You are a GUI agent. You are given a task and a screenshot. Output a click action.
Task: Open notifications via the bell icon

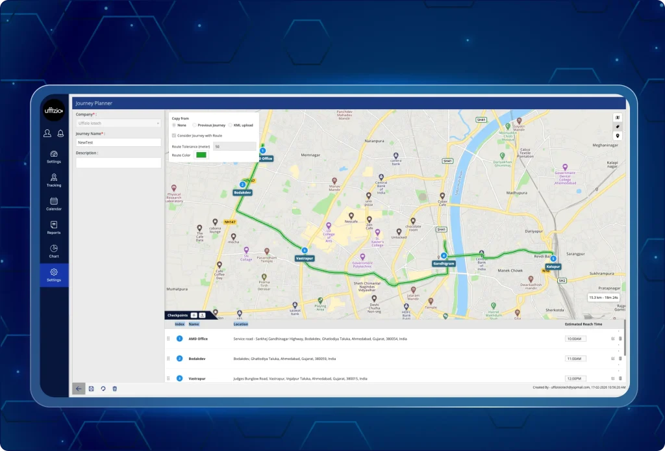pyautogui.click(x=60, y=133)
